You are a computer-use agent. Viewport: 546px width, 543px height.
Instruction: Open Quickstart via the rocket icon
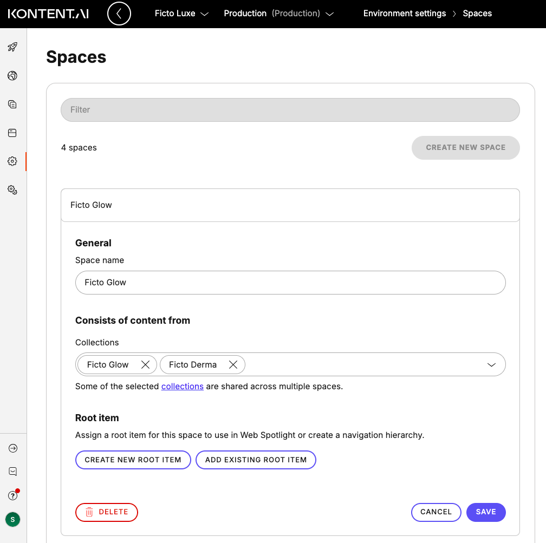coord(12,47)
